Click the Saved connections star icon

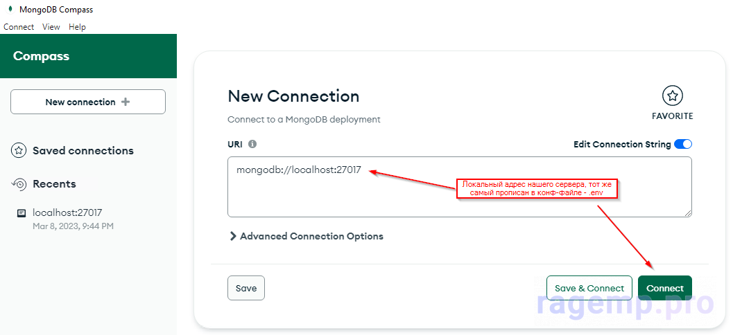(x=19, y=151)
